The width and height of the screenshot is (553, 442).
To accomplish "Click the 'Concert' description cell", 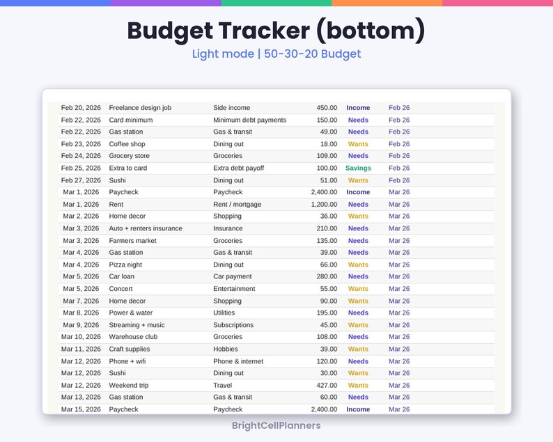I will 120,289.
